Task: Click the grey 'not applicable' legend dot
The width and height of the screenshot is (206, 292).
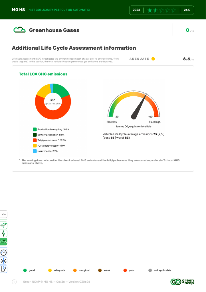Action: (150, 270)
